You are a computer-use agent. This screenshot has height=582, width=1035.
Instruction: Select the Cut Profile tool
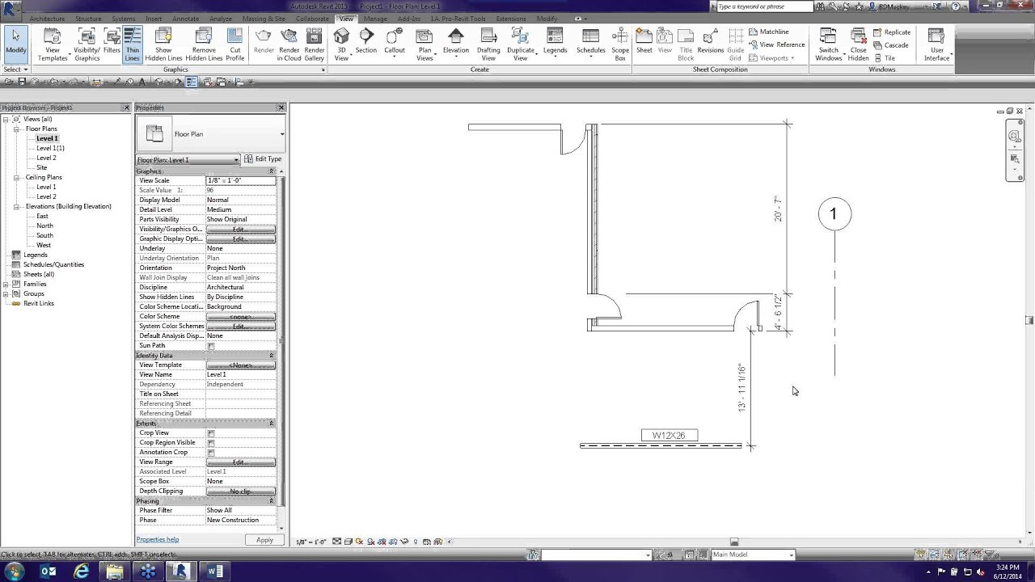point(234,44)
